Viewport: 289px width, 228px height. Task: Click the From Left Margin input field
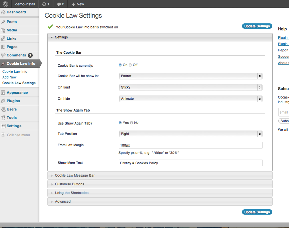point(191,145)
